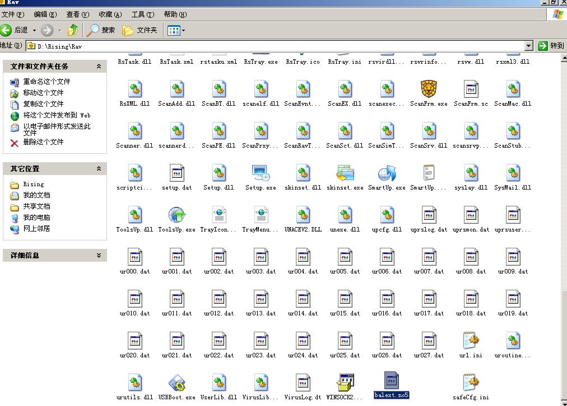Viewport: 567px width, 406px height.
Task: Open the ScanFrm.exe lion icon
Action: pos(429,89)
